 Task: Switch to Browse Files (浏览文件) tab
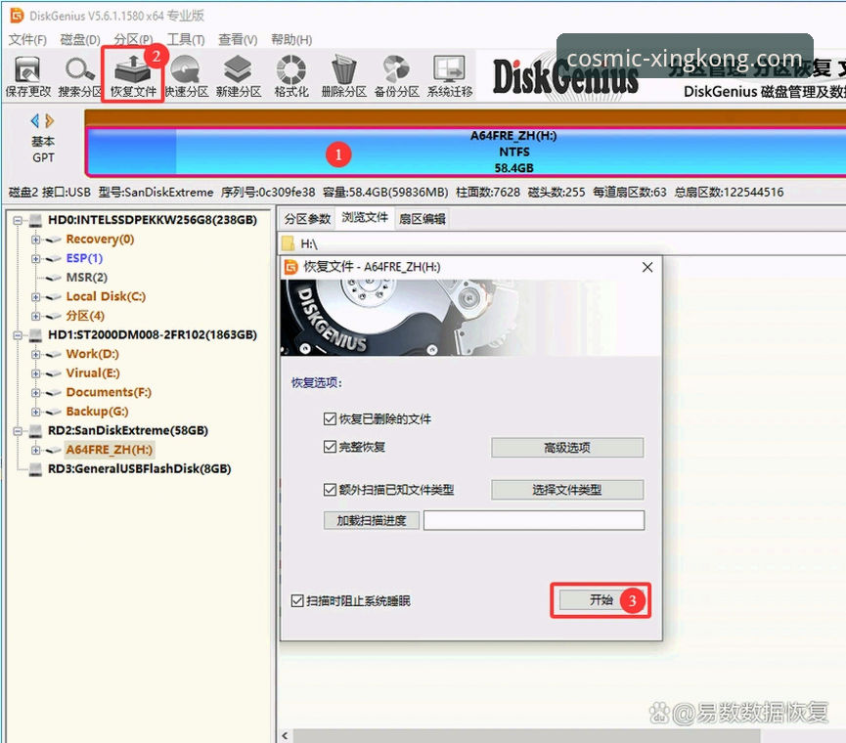coord(365,218)
